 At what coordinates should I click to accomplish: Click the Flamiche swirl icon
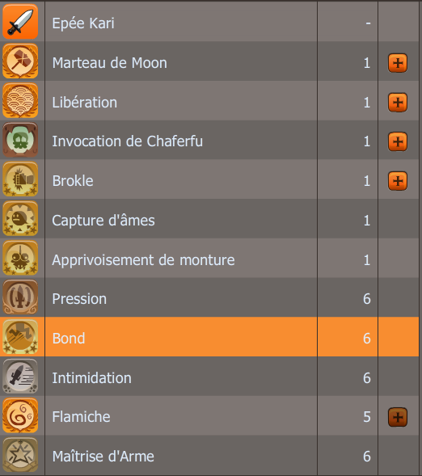pyautogui.click(x=20, y=415)
